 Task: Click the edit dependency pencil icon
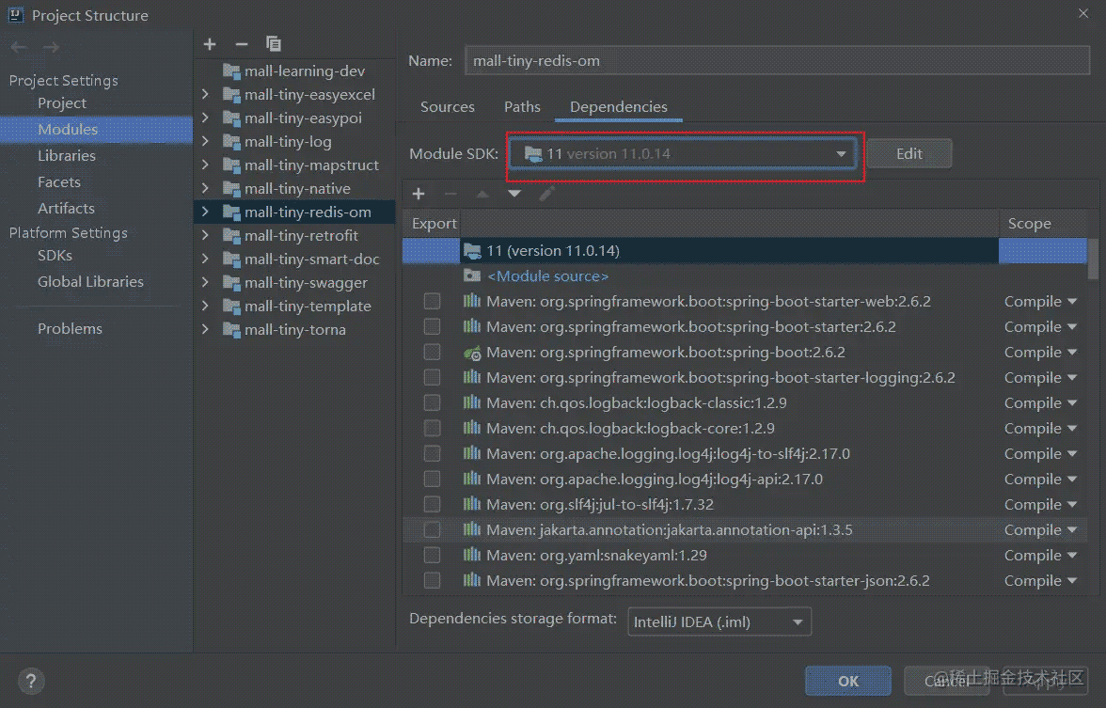click(x=547, y=194)
